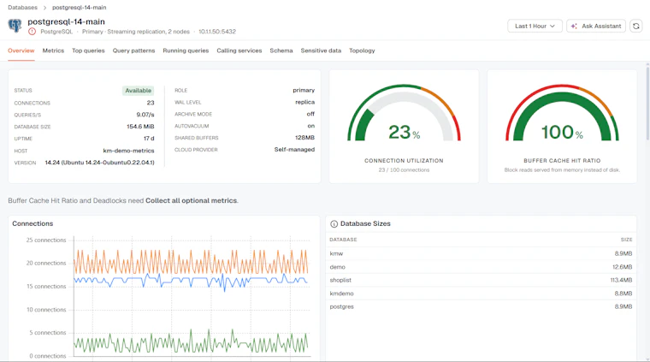Click the PostgreSQL elephant logo icon

[15, 26]
